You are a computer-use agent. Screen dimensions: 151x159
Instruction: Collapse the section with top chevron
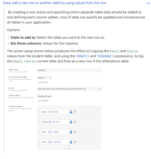[x=148, y=3]
